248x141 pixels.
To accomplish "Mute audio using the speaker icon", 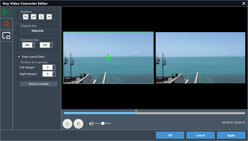I will 91,124.
